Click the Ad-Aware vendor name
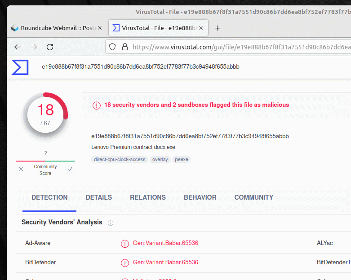Viewport: 351px width, 280px height. click(x=38, y=243)
